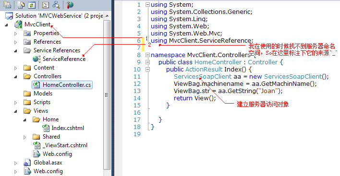The height and width of the screenshot is (176, 340).
Task: Click the Refresh toolbar icon
Action: click(32, 5)
